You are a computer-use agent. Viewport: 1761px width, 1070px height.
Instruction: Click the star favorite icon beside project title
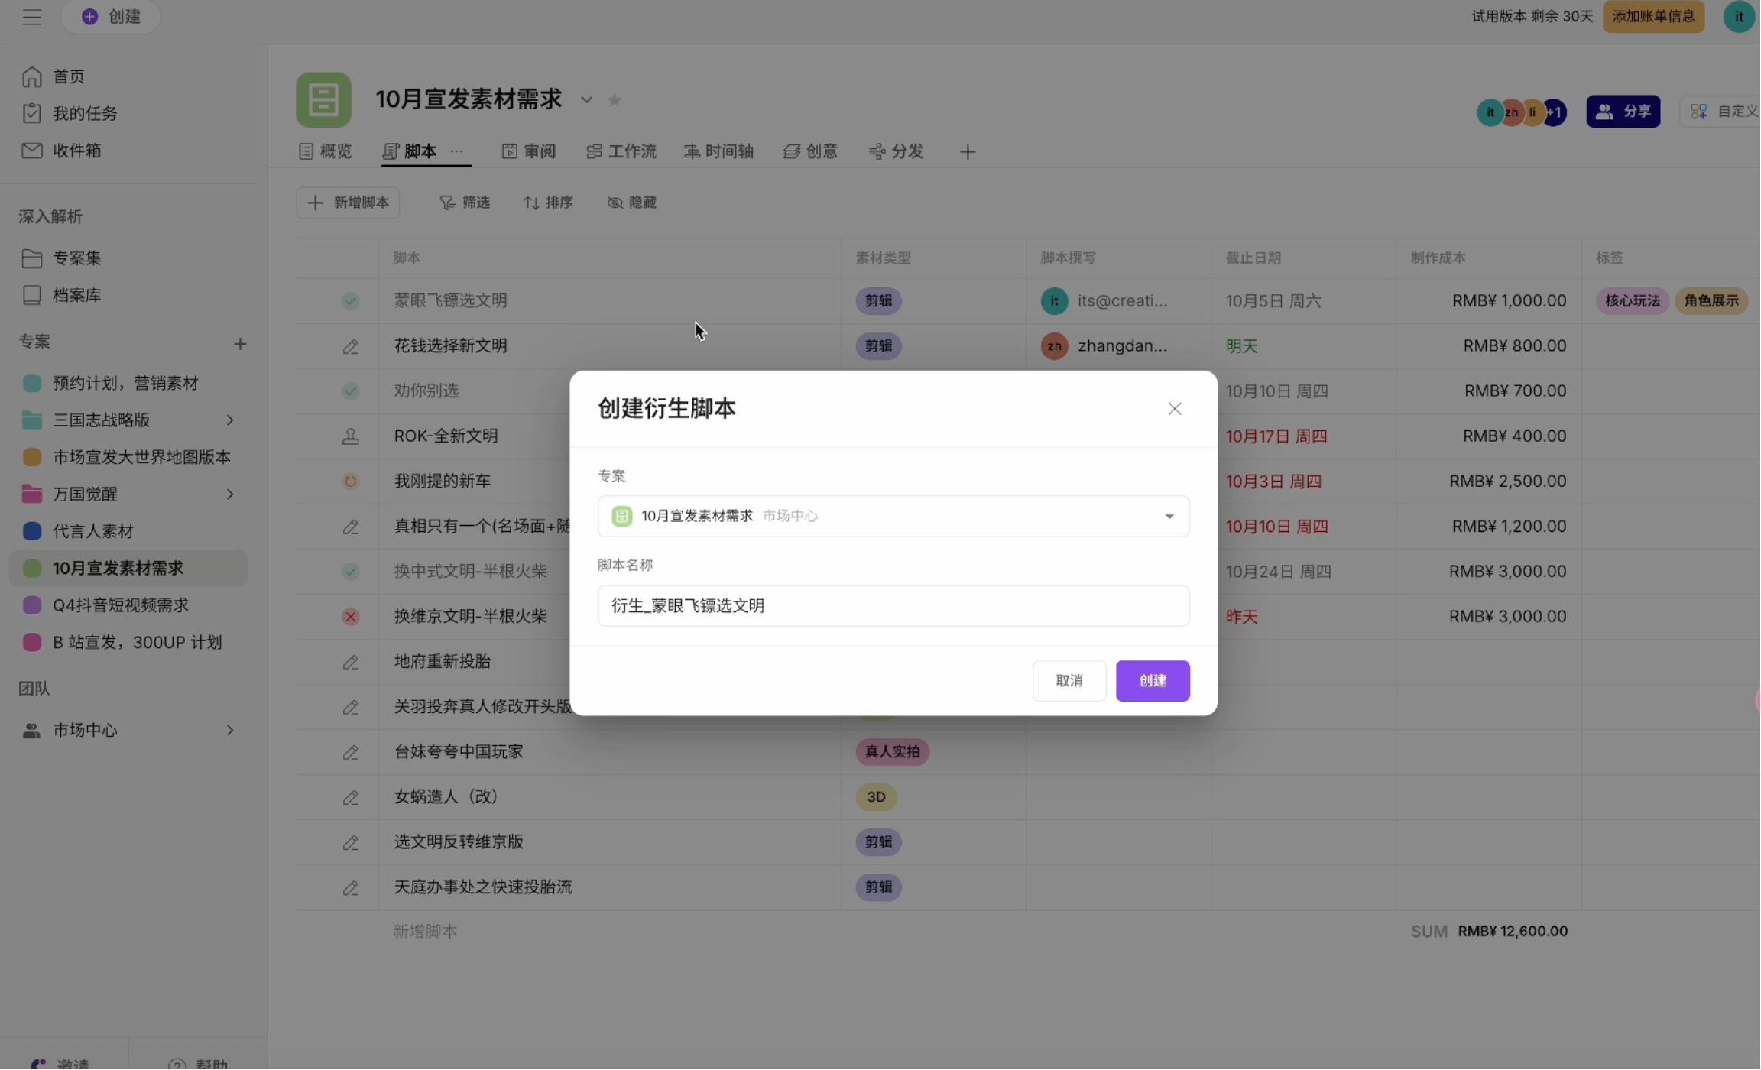[x=615, y=100]
